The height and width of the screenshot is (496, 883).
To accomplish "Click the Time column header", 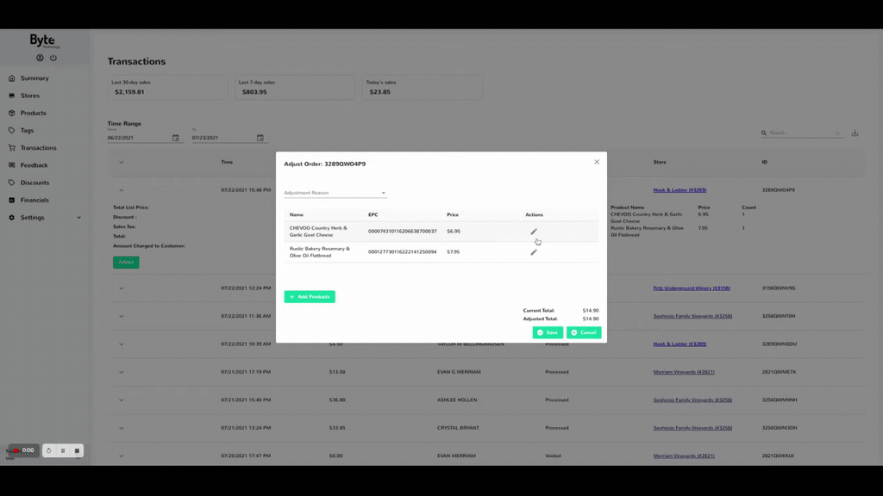I will pos(227,162).
